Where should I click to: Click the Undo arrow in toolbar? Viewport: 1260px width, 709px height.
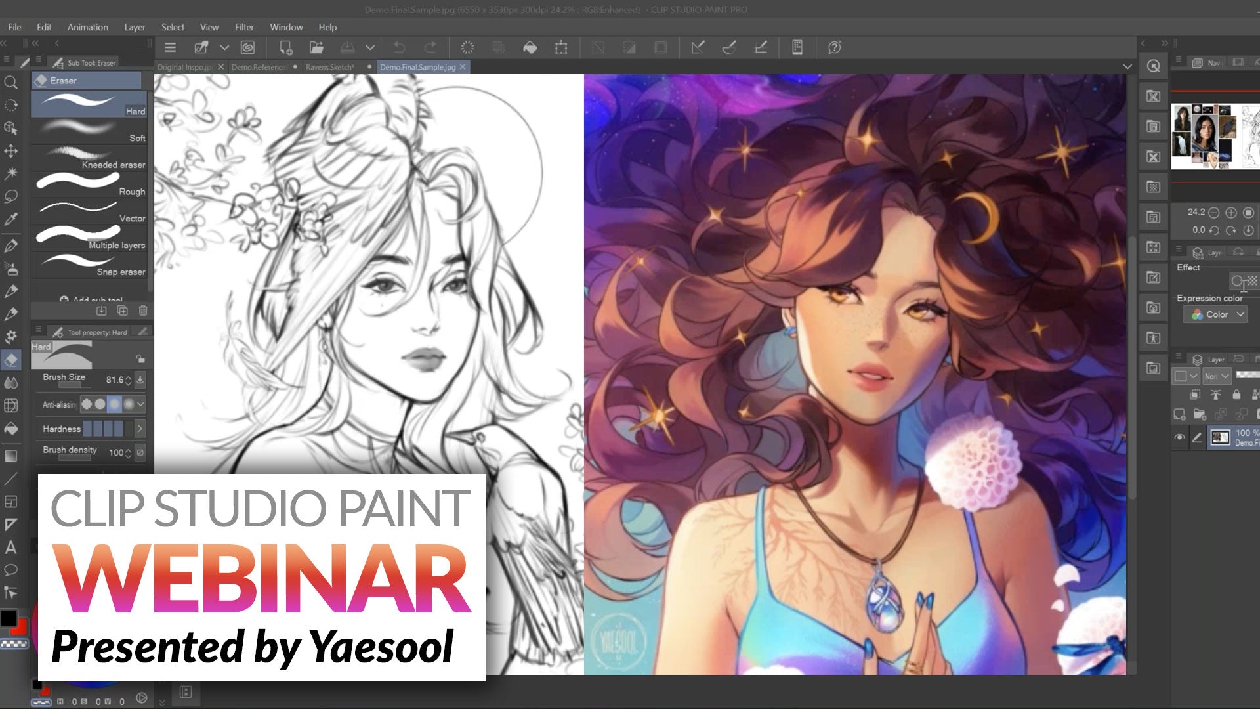click(x=399, y=47)
